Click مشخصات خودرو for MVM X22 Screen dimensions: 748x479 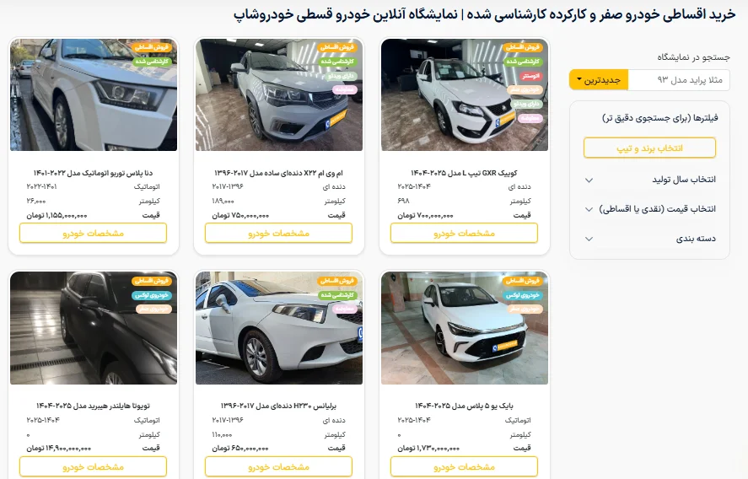[x=278, y=234]
